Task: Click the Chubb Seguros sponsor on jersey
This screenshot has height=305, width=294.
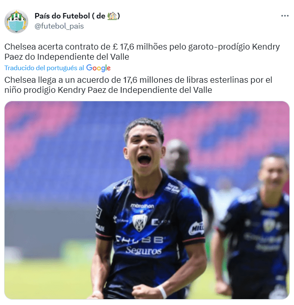Action: coord(142,245)
